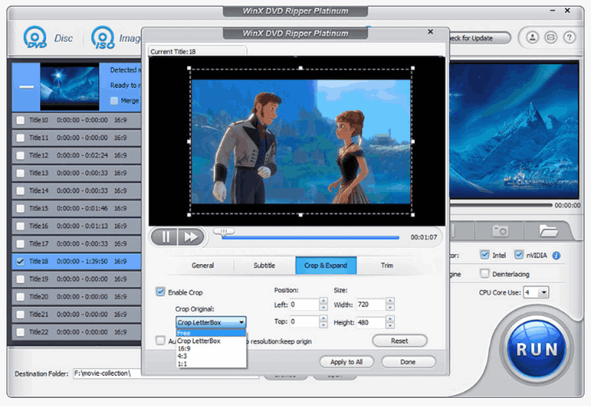Click the Height size input field
This screenshot has height=406, width=591.
[x=371, y=323]
